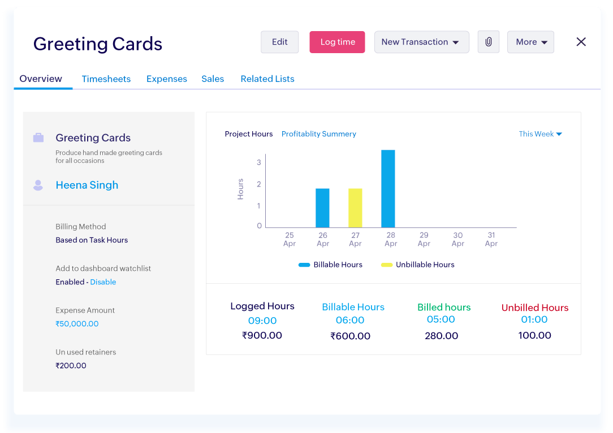
Task: Open the New Transaction dropdown
Action: [x=421, y=42]
